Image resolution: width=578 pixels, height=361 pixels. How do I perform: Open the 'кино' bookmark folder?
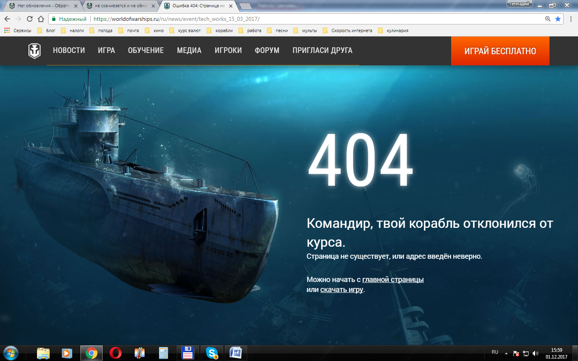[x=154, y=30]
